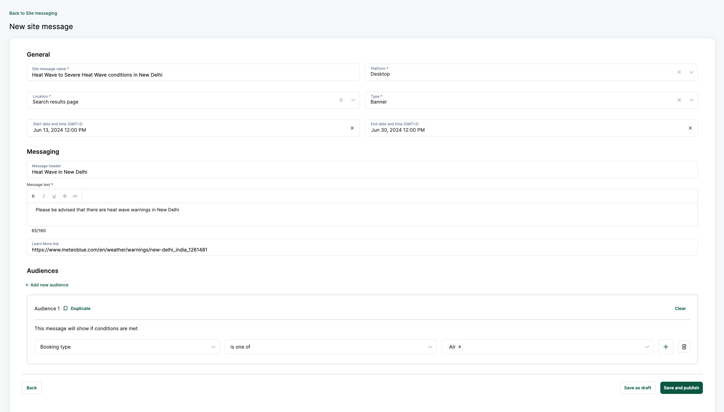Click Back to Site messaging link

pyautogui.click(x=33, y=13)
